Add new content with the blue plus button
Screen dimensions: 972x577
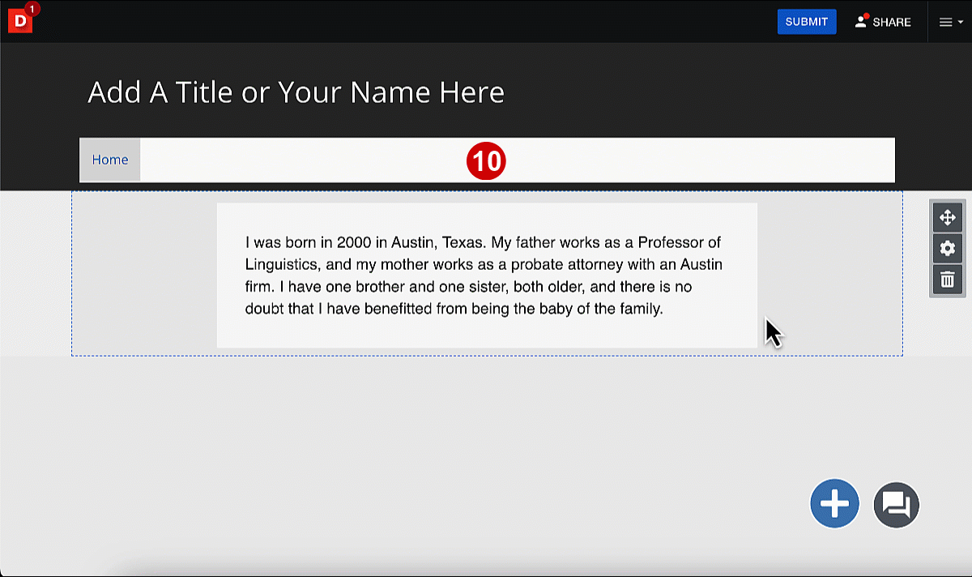[x=834, y=503]
